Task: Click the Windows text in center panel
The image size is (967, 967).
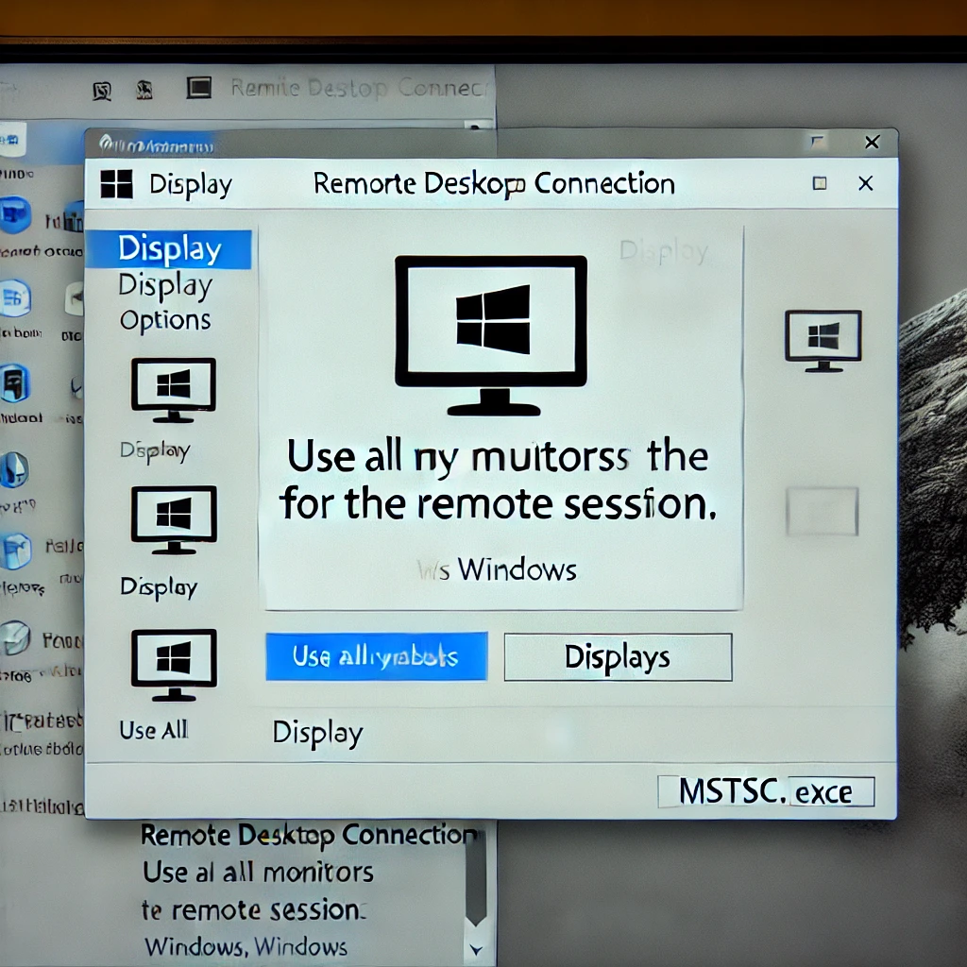Action: click(517, 569)
